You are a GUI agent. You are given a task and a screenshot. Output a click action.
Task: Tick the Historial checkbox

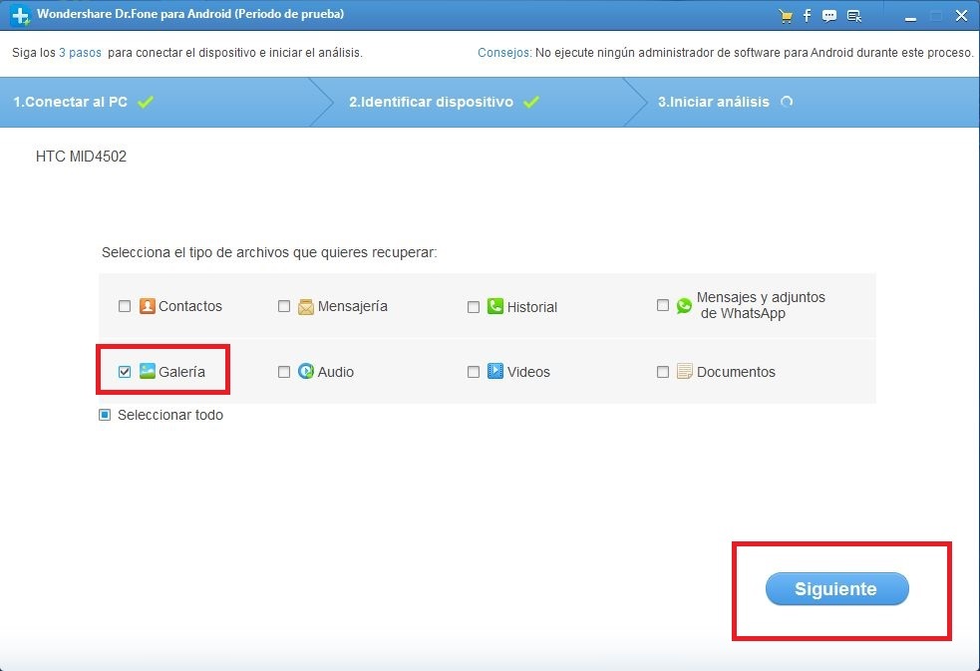pos(474,307)
